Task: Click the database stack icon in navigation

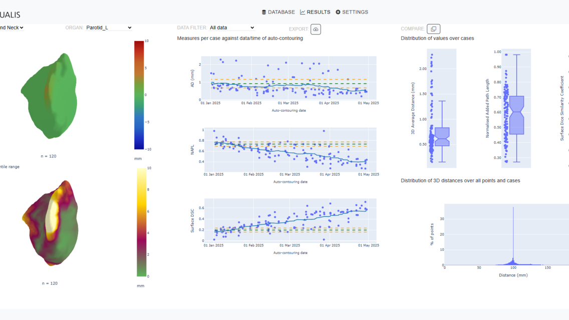Action: [x=264, y=12]
